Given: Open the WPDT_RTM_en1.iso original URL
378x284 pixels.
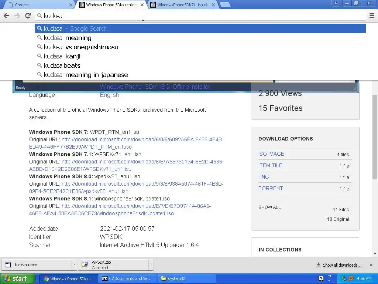Looking at the screenshot, I should (126, 143).
